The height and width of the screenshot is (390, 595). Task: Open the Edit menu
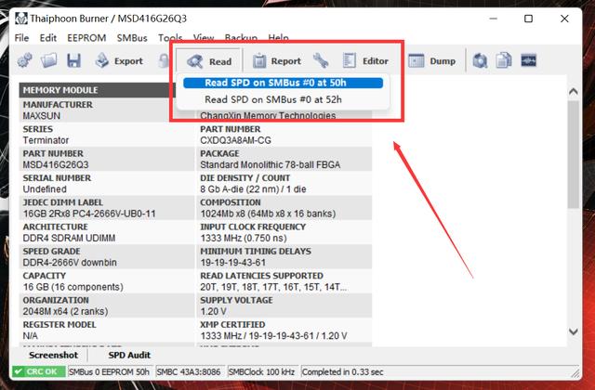pyautogui.click(x=48, y=38)
